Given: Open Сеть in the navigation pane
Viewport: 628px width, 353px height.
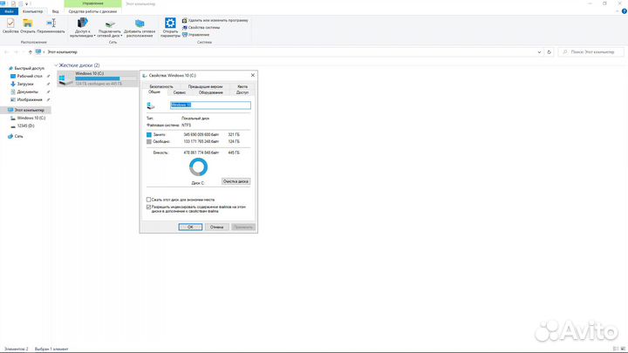Looking at the screenshot, I should point(18,137).
